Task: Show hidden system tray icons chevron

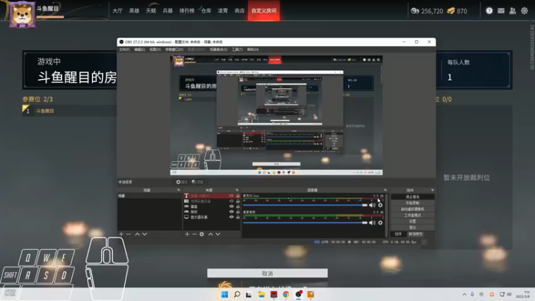Action: coord(464,294)
